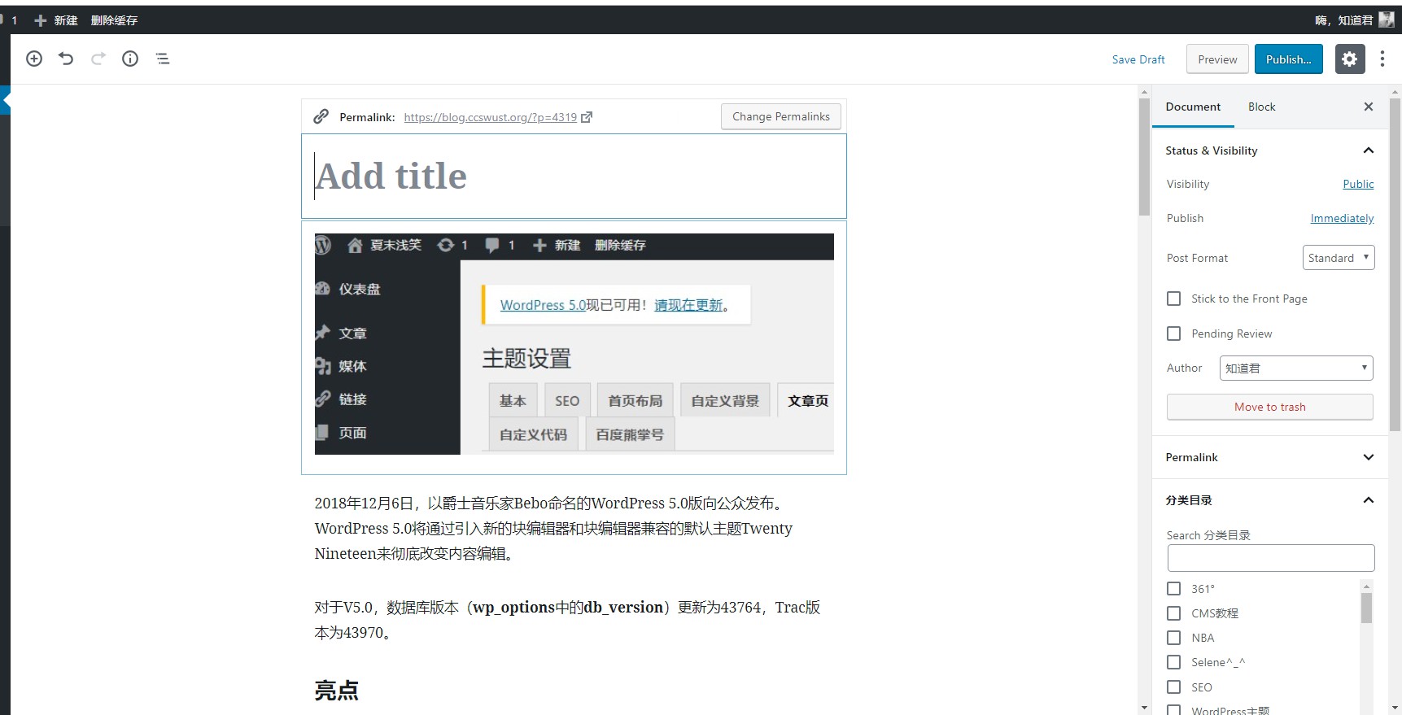Tick the Selene^_^ category checkbox
The image size is (1402, 715).
(1173, 662)
